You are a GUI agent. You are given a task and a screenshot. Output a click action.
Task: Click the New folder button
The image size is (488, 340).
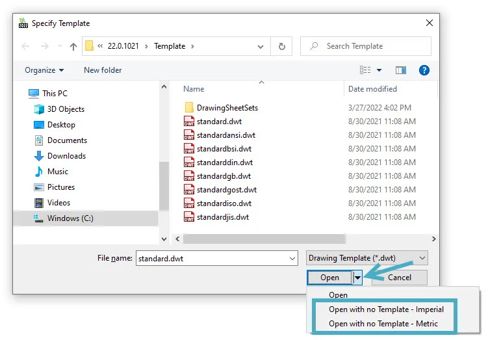[103, 70]
